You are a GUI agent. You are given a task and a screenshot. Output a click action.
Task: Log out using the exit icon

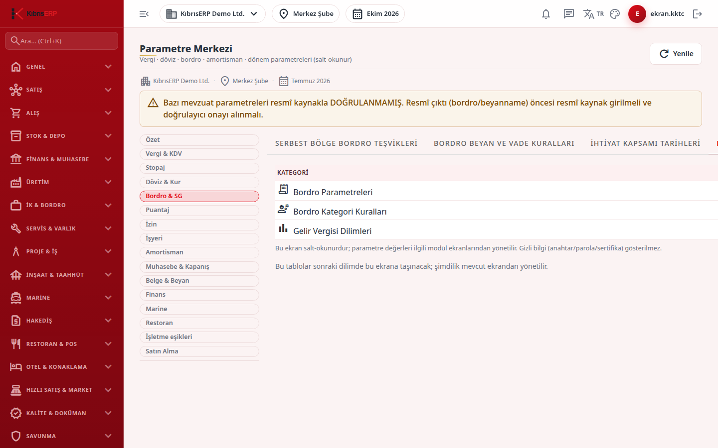(698, 14)
